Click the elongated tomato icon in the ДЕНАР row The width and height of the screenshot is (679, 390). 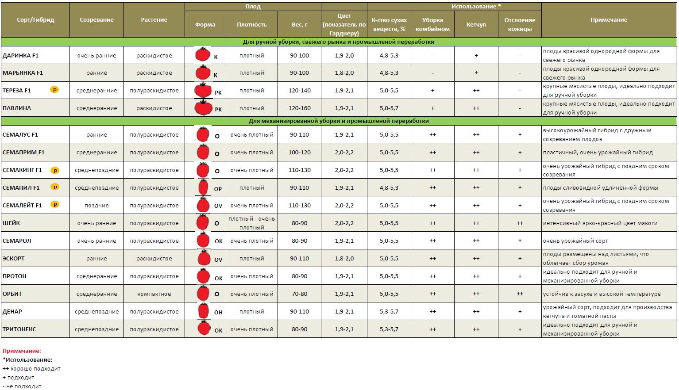coord(203,311)
